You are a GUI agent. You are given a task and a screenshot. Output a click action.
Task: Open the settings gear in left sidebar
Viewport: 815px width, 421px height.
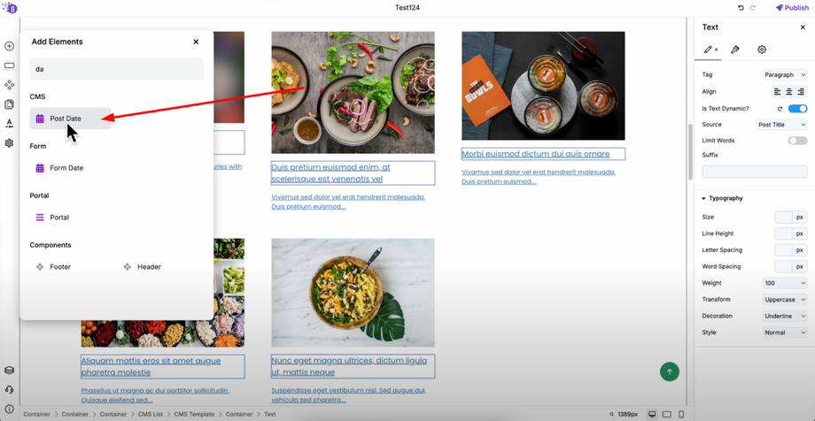[x=9, y=142]
